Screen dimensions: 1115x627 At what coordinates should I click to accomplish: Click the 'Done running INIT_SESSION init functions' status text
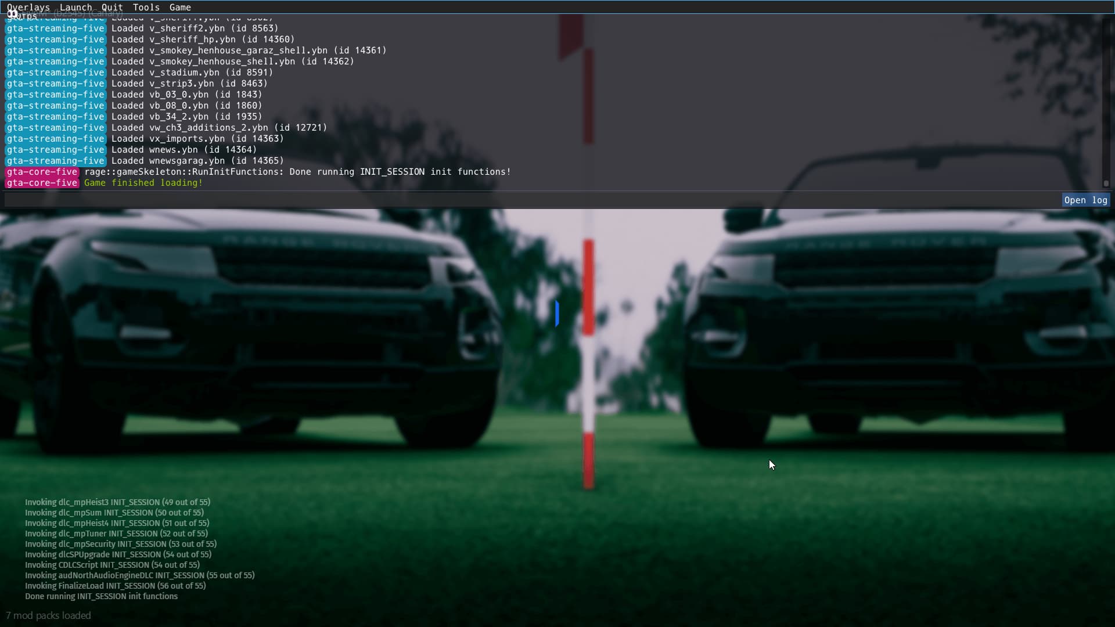tap(102, 596)
